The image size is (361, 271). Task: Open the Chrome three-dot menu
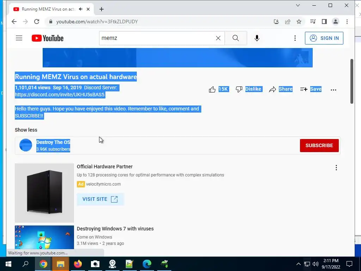pyautogui.click(x=347, y=22)
